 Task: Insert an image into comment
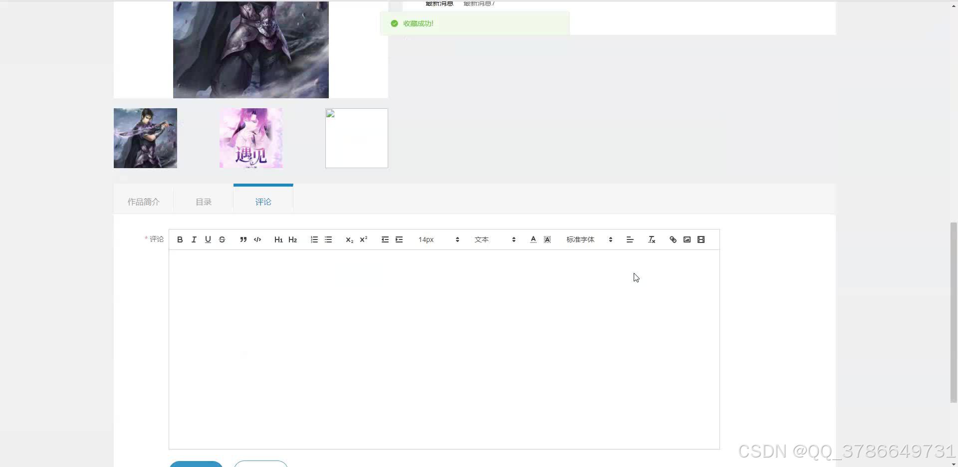[687, 239]
